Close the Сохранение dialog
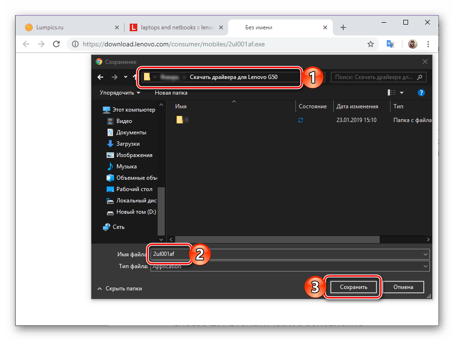 point(425,61)
